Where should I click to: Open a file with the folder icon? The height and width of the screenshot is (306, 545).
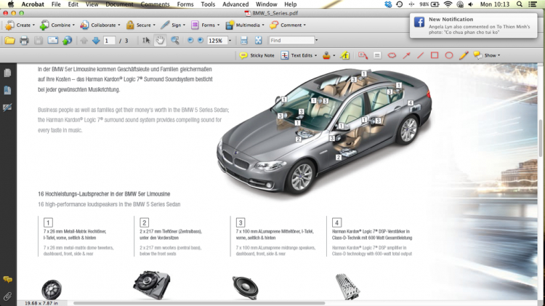(9, 41)
